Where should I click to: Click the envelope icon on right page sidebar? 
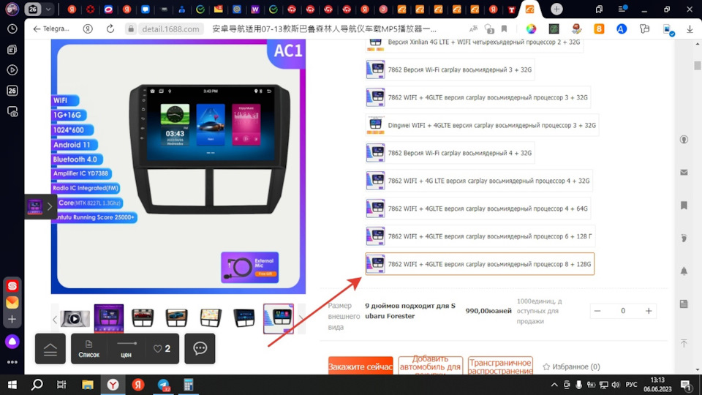[684, 173]
